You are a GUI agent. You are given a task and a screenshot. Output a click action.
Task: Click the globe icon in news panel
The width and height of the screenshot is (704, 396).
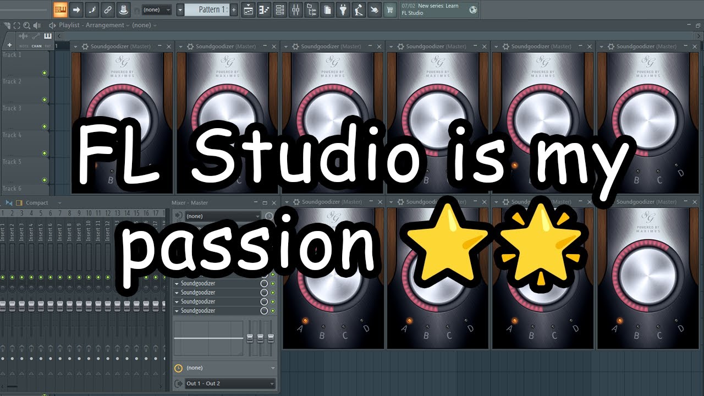(473, 9)
